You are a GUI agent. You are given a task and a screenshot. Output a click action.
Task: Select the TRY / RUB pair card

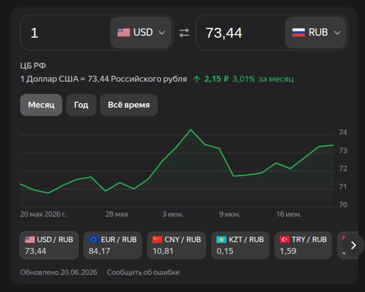(303, 245)
